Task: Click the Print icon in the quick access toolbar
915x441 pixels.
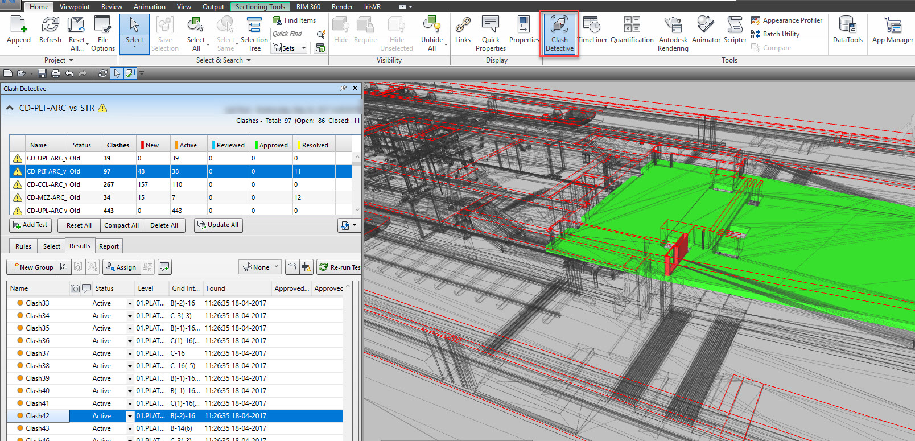Action: [55, 73]
